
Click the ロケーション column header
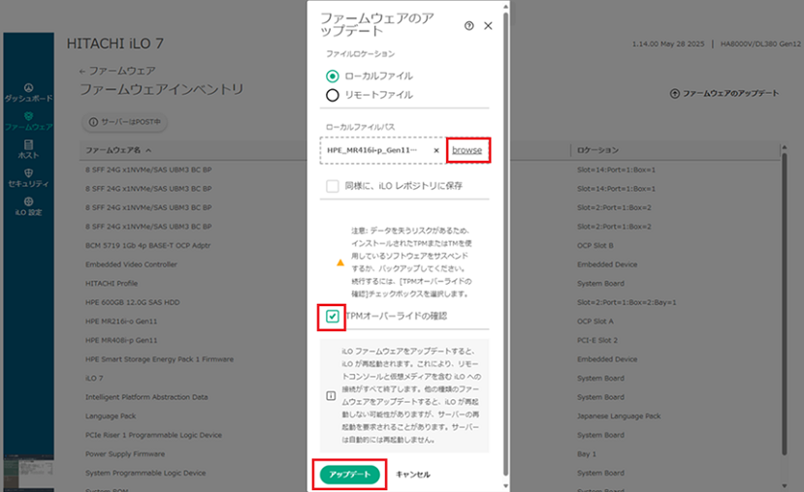597,150
